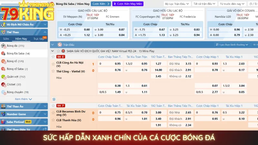Select draw odds 3.45 in Hà Nội match
258x145 pixels.
click(x=158, y=76)
